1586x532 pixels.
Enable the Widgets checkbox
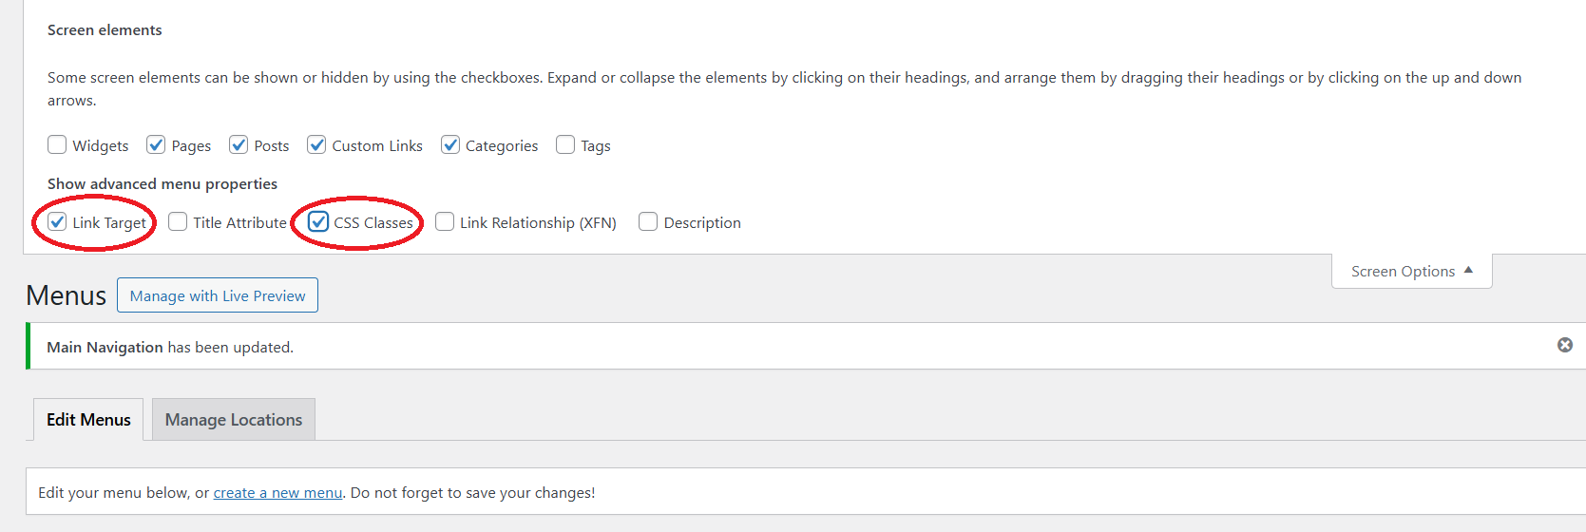tap(57, 144)
